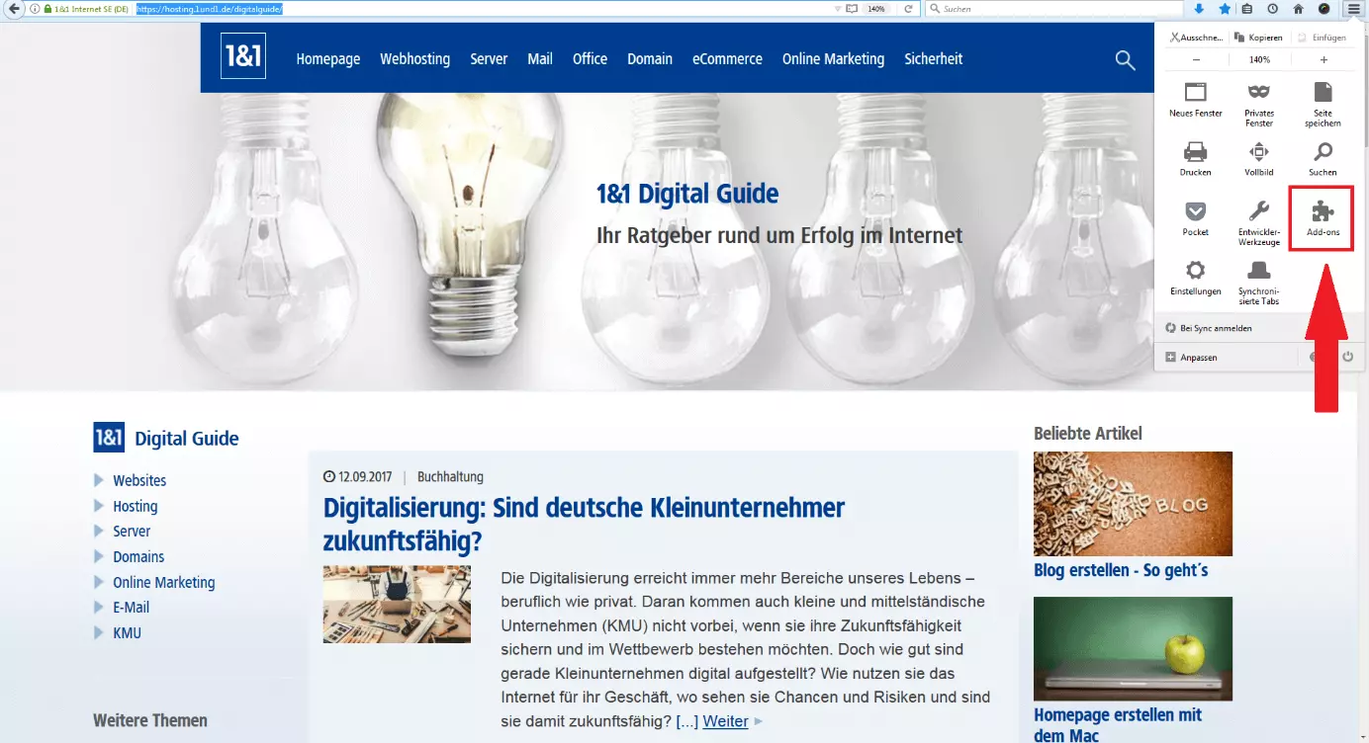Click the dark round icon right of the home icon
Screen dimensions: 1369x743
coord(1323,9)
